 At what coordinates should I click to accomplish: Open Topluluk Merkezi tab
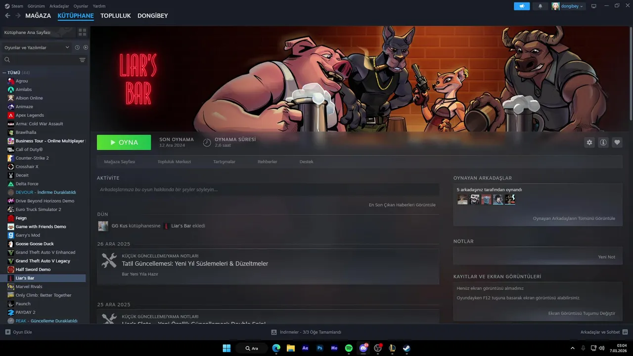click(x=174, y=162)
